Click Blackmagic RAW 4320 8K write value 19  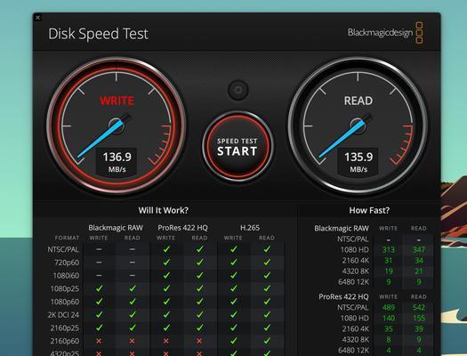pos(389,271)
